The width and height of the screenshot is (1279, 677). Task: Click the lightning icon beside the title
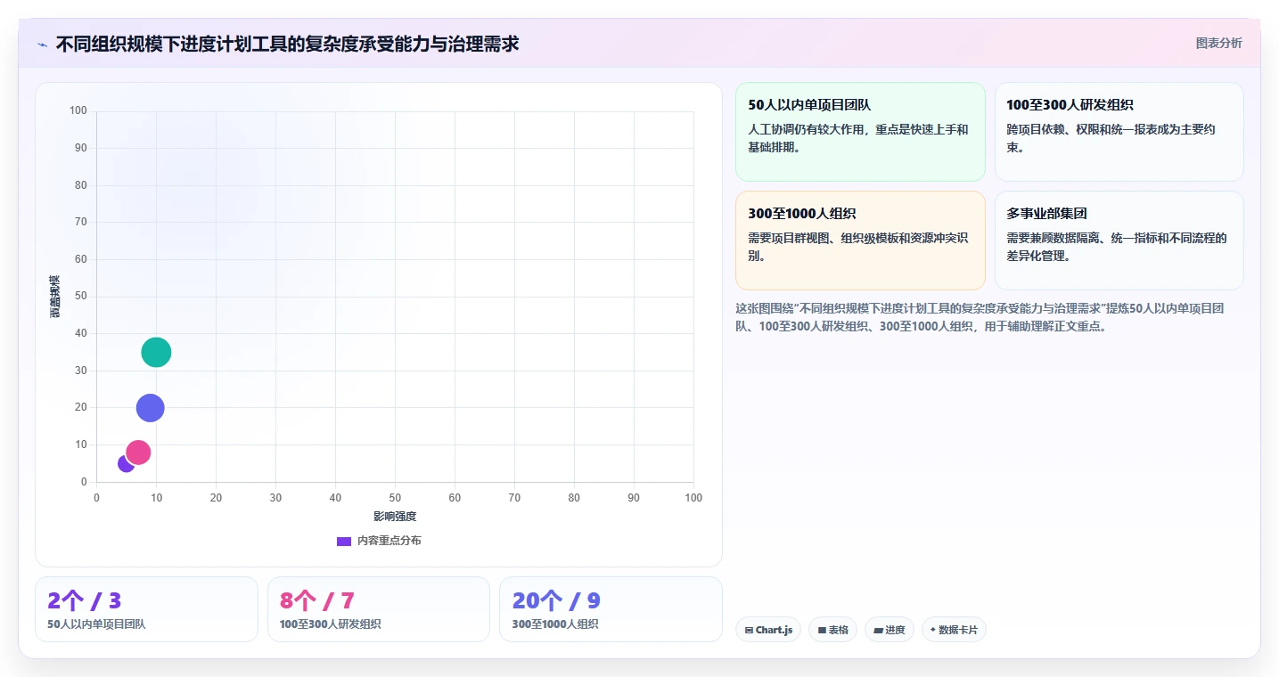coord(42,44)
